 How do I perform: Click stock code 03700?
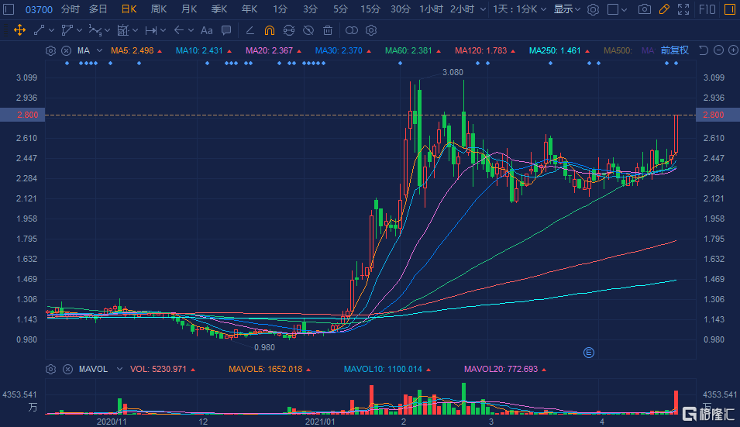pyautogui.click(x=39, y=9)
